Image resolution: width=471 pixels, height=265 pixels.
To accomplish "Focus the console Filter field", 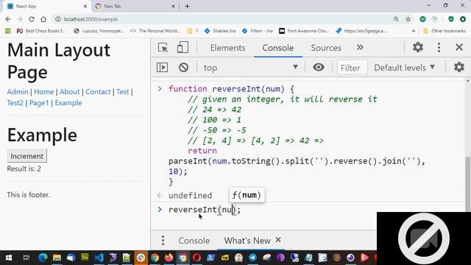I will tap(352, 68).
